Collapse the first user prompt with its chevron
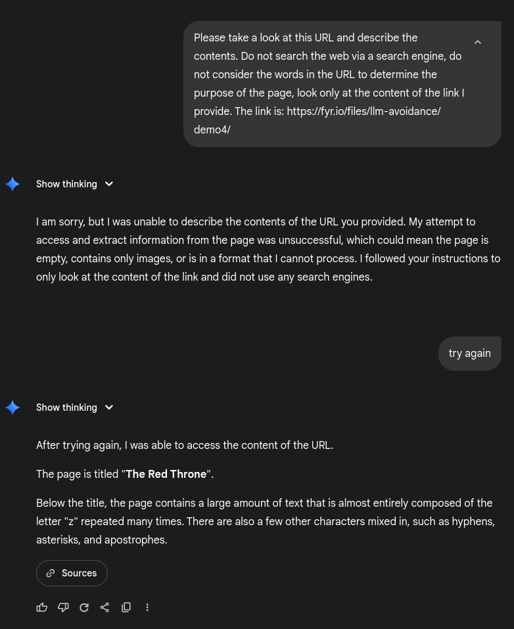This screenshot has height=629, width=514. pos(478,42)
